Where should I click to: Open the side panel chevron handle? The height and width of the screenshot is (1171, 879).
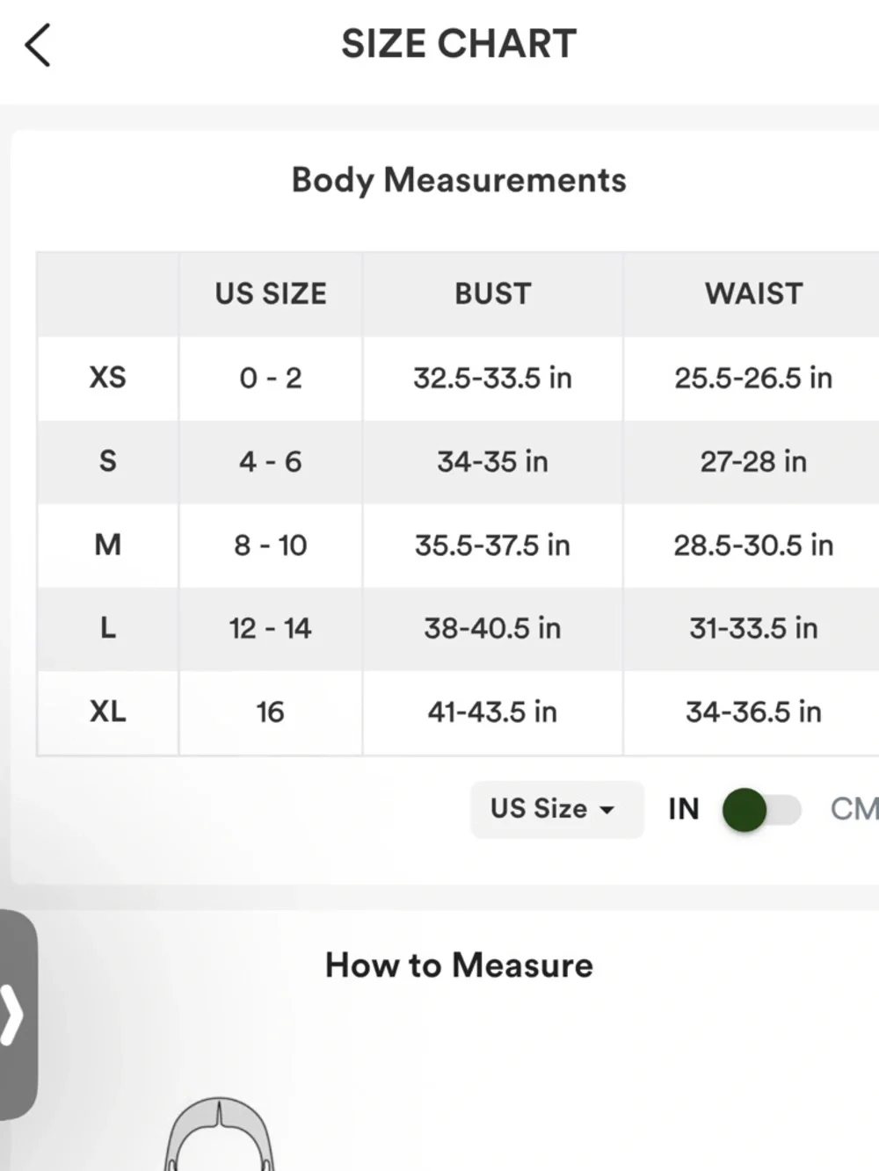[15, 1015]
